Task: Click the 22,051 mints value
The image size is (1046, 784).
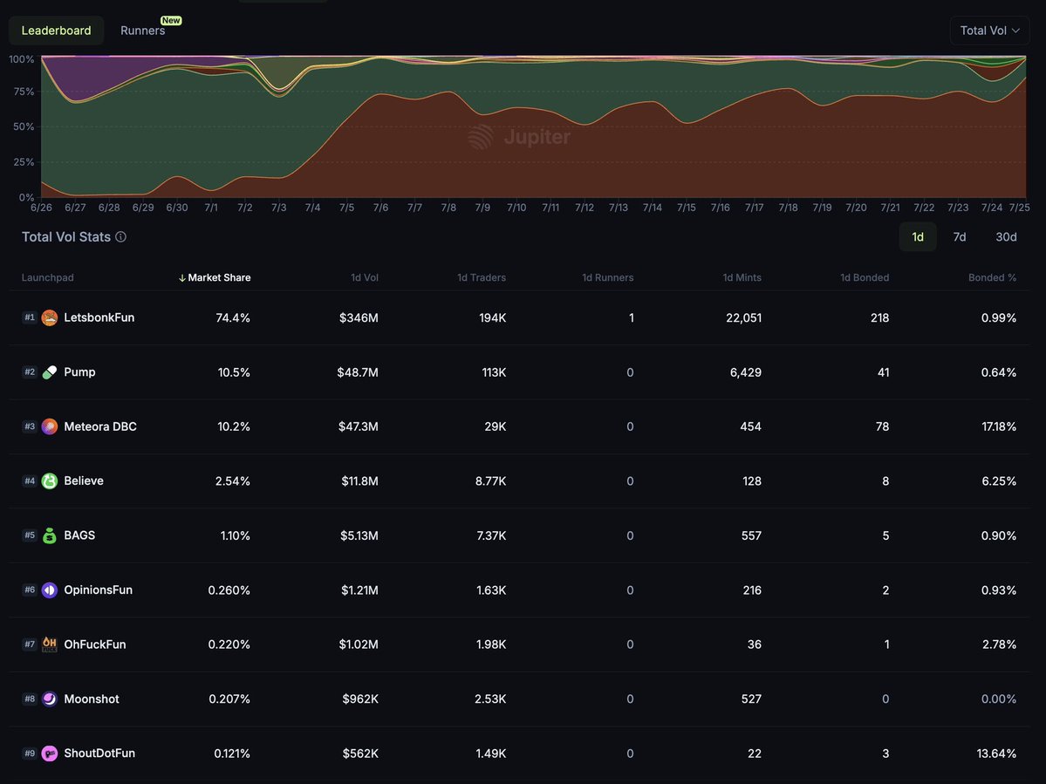Action: tap(744, 318)
